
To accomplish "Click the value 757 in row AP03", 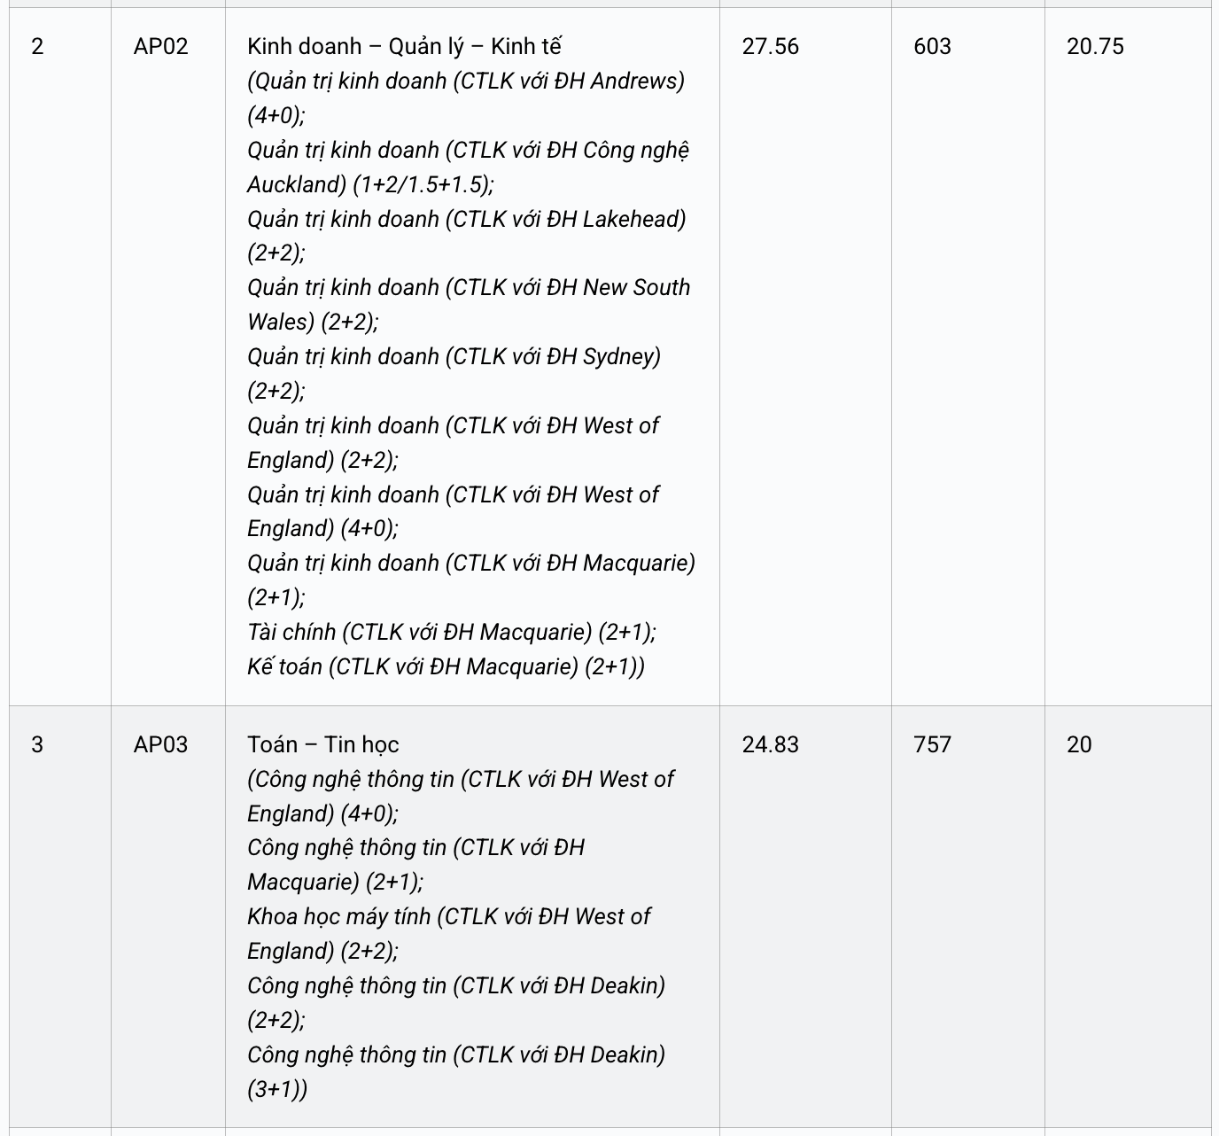I will tap(932, 744).
